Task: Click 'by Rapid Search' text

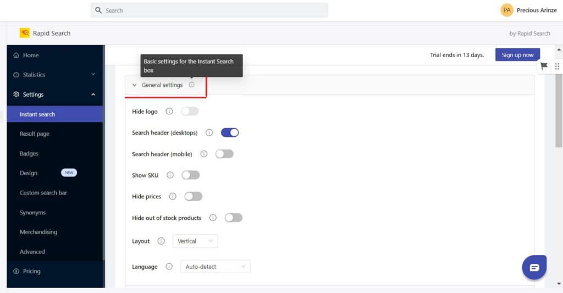Action: coord(529,34)
